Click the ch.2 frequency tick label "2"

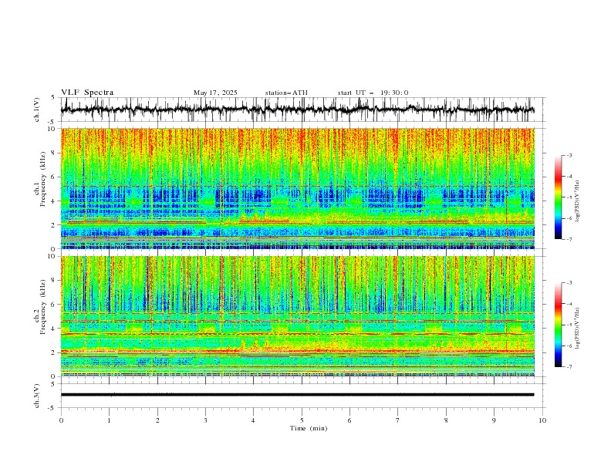point(55,352)
